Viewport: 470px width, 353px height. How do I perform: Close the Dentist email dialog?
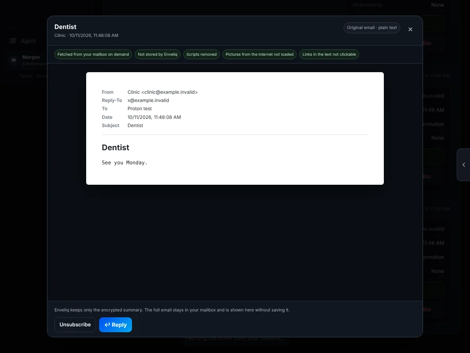(x=410, y=29)
